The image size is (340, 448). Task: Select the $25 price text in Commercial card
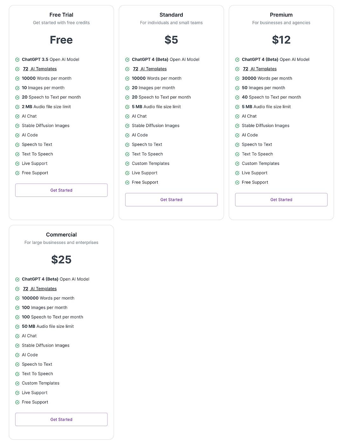(x=61, y=260)
